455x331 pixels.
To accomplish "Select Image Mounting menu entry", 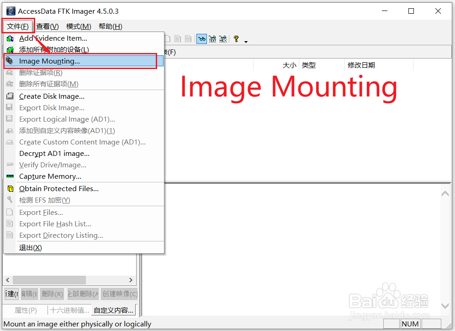I will pos(84,61).
